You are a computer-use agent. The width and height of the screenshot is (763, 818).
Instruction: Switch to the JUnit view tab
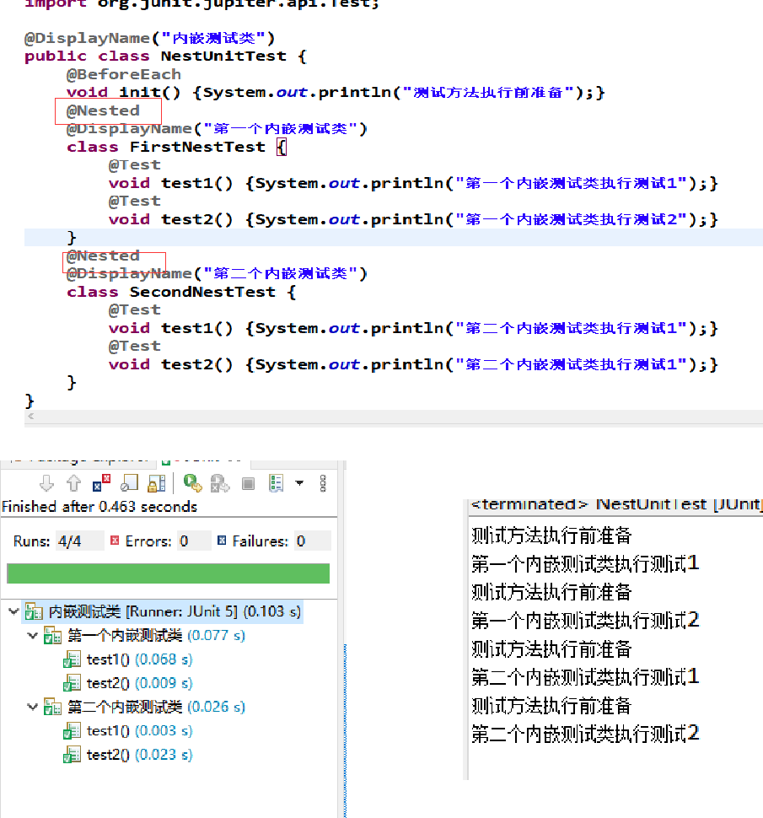tap(203, 461)
